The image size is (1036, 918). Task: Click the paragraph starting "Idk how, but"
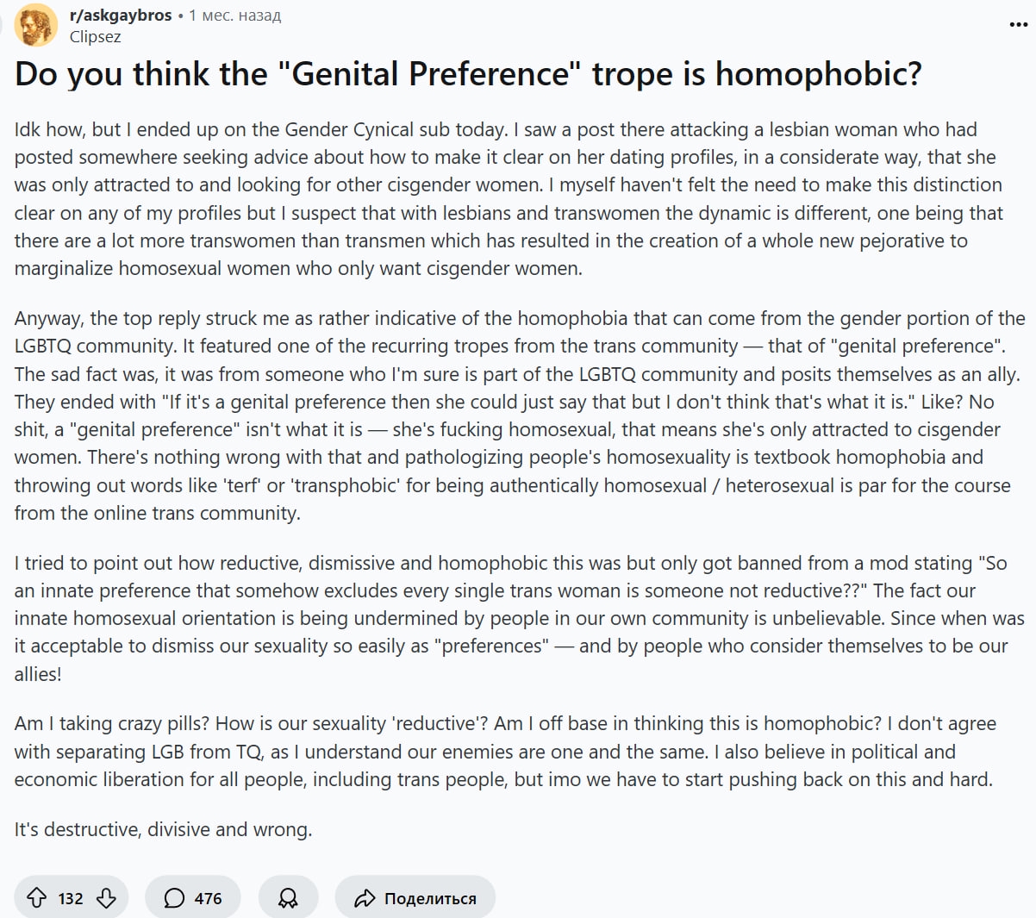509,199
